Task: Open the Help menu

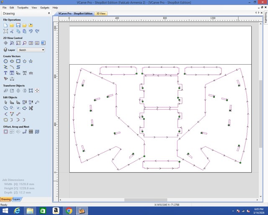Action: [55, 8]
